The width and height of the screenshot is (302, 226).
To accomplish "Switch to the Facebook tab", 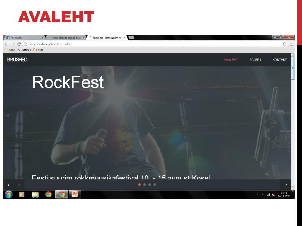I will coord(24,38).
